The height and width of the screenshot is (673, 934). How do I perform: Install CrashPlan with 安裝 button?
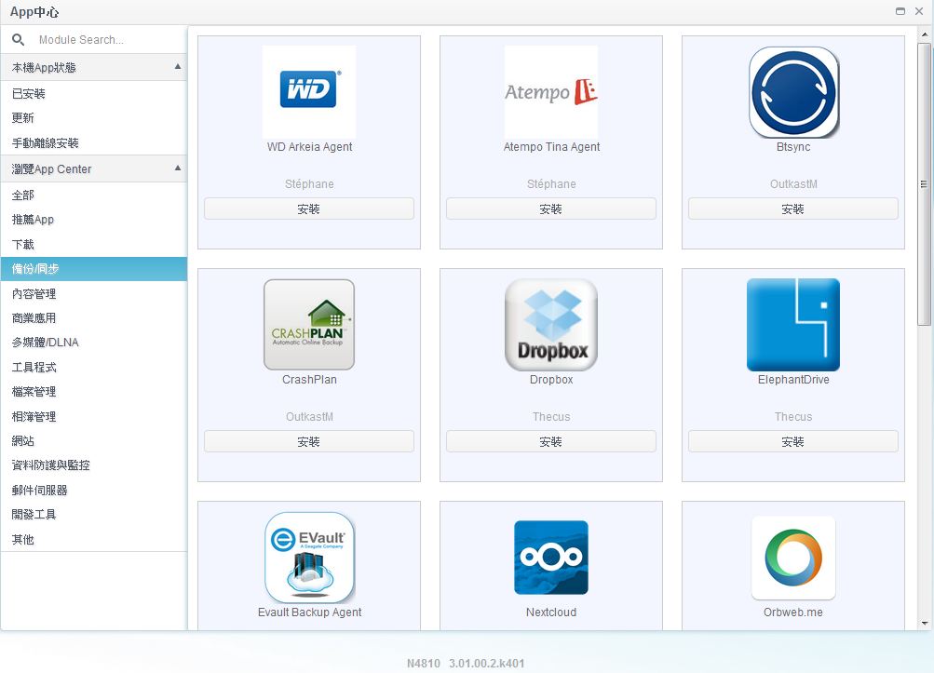(x=308, y=441)
